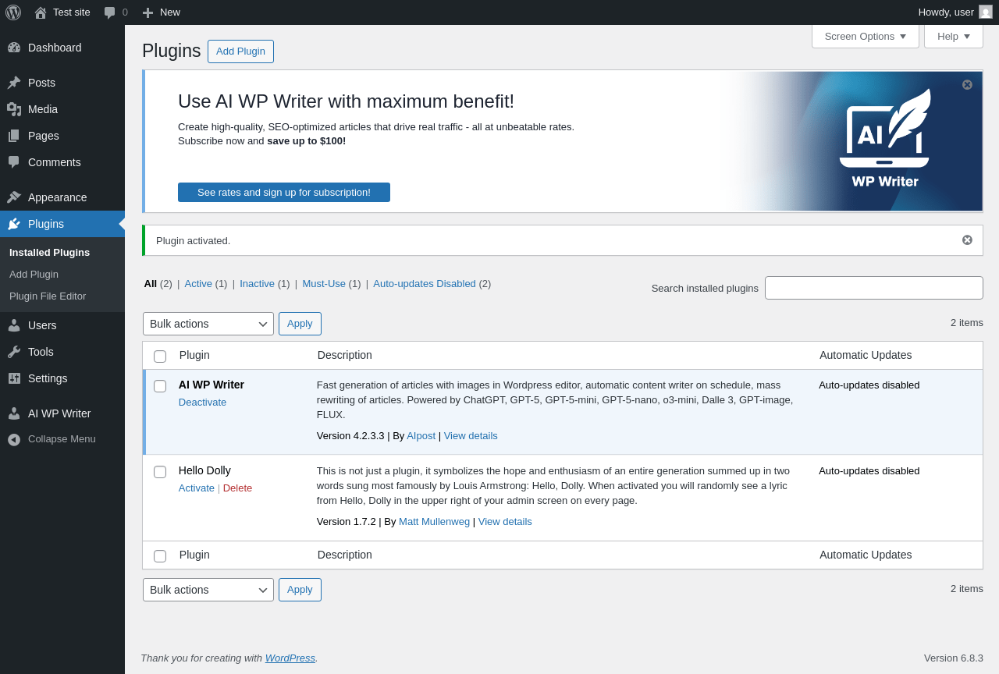Toggle select-all checkbox in table footer
This screenshot has height=674, width=999.
pyautogui.click(x=160, y=555)
